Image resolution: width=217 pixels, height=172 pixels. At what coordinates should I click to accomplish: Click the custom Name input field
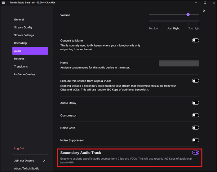[x=179, y=63]
